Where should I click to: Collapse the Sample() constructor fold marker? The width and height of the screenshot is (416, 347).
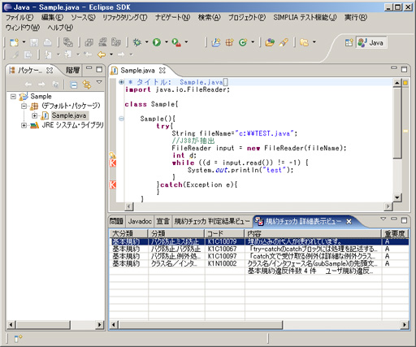click(x=121, y=119)
